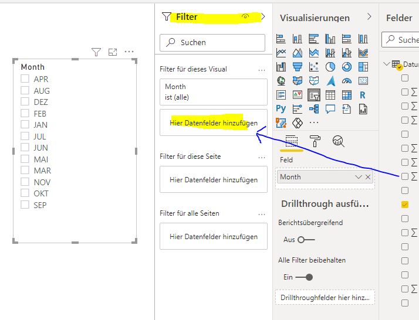This screenshot has height=320, width=419.
Task: Select the donut chart visualization
Action: tap(347, 67)
